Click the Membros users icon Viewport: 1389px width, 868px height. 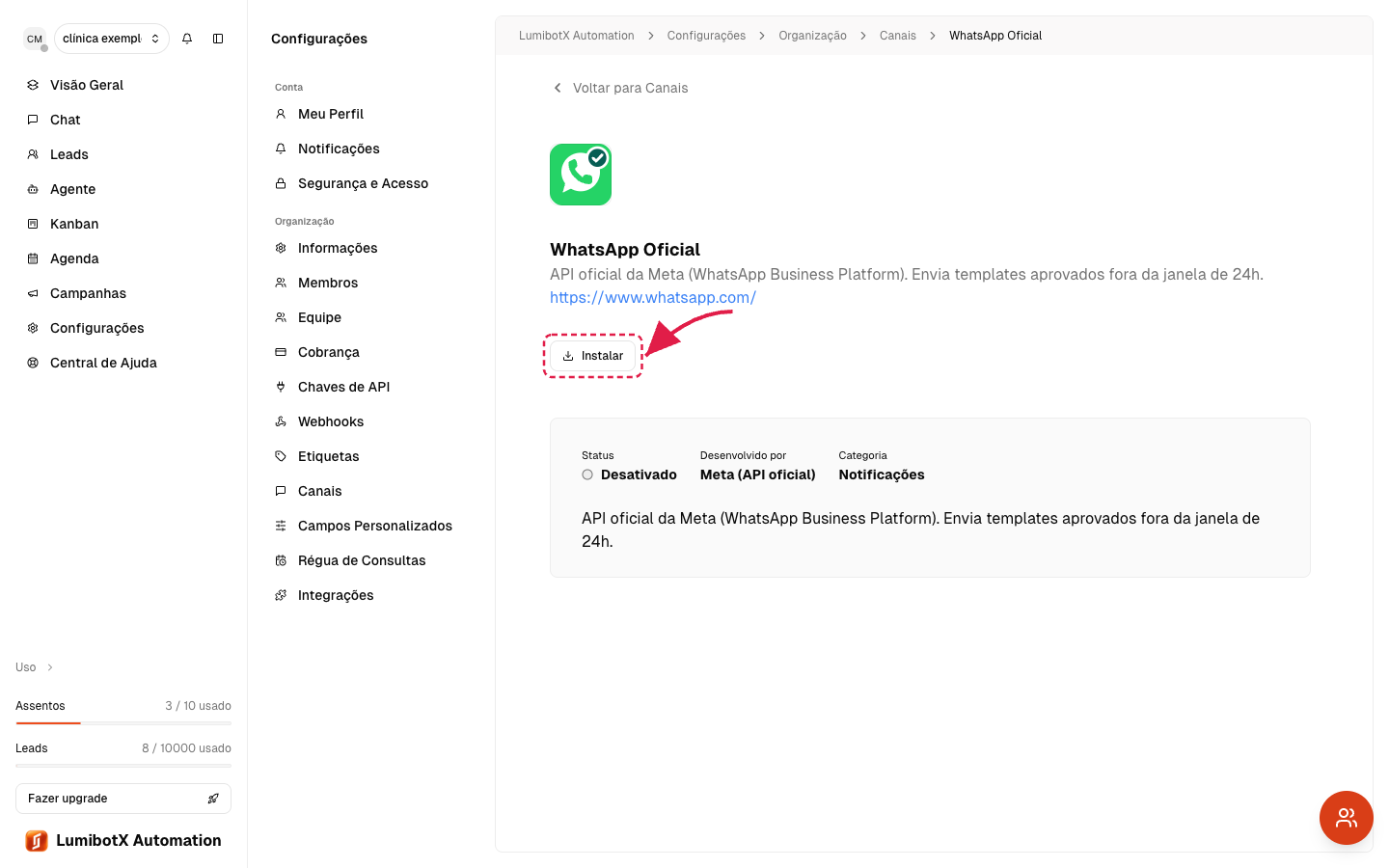coord(281,283)
